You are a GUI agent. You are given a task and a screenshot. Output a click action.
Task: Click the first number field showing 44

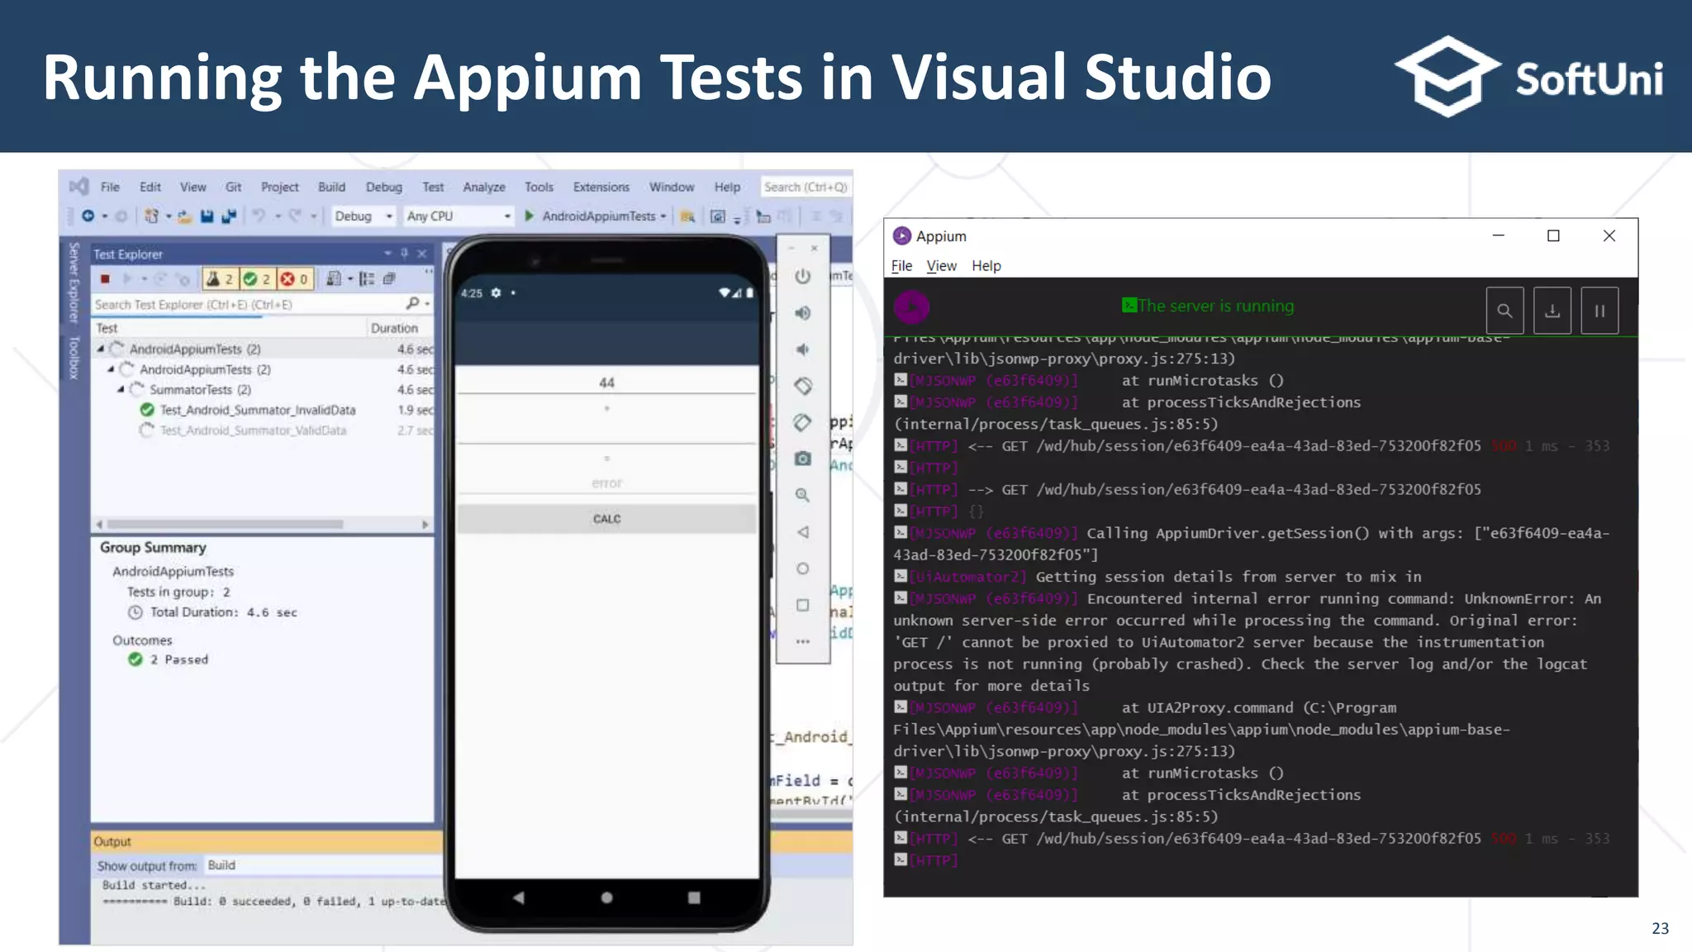click(606, 383)
